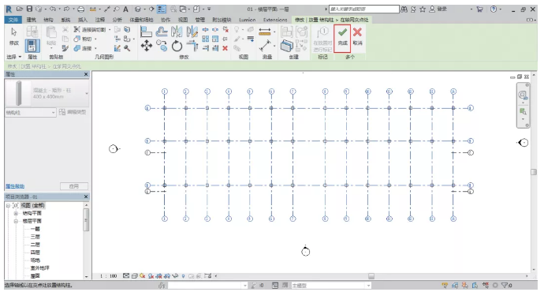Open the Annotate (注释) ribbon tab
544x292 pixels.
point(100,20)
